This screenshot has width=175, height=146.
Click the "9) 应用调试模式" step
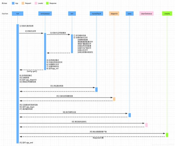click(26, 76)
